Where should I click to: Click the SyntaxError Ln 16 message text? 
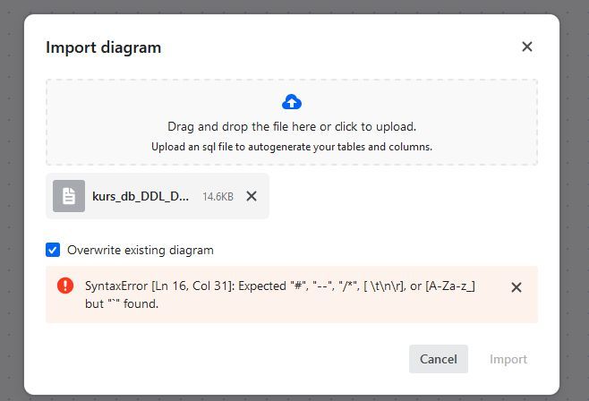click(x=280, y=286)
